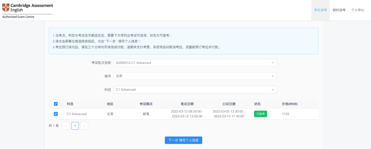
Task: Click the third instruction line about 三十分钟内付款
Action: point(136,47)
